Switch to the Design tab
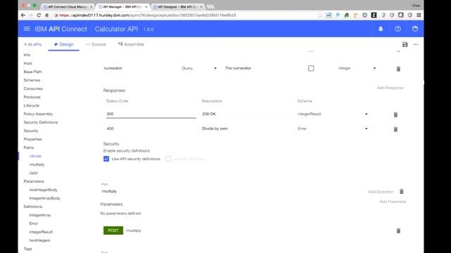The height and width of the screenshot is (253, 451). point(63,44)
